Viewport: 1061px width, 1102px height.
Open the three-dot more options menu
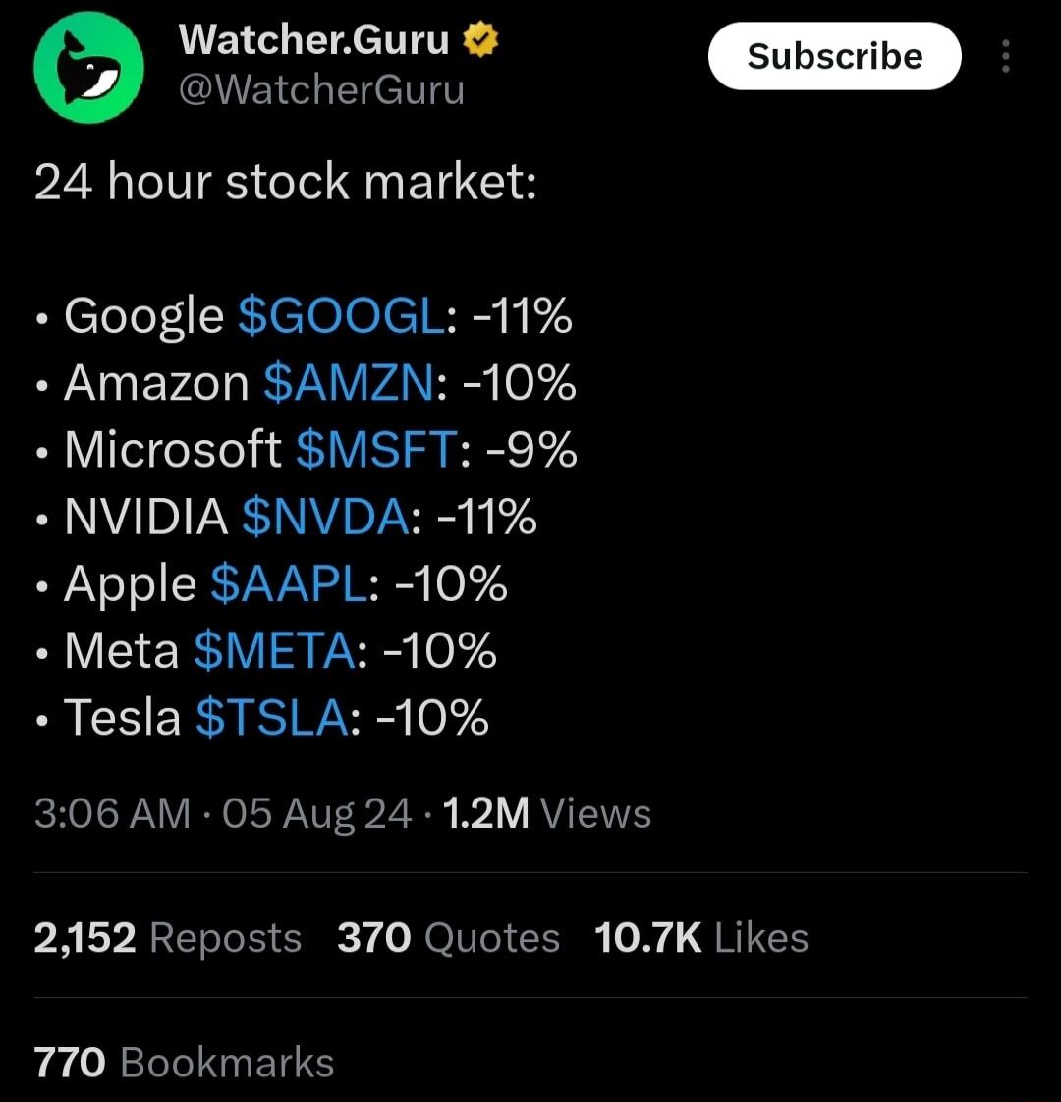[1005, 57]
